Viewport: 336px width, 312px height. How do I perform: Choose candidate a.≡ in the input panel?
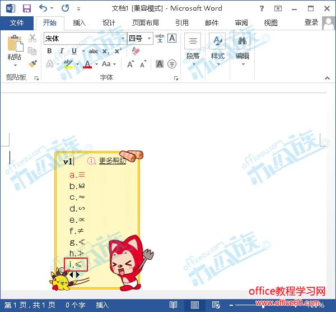tap(77, 175)
